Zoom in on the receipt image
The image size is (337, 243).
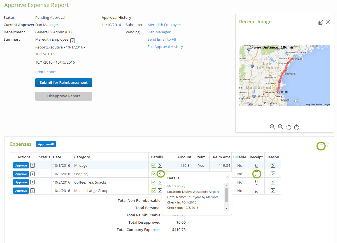coord(272,127)
